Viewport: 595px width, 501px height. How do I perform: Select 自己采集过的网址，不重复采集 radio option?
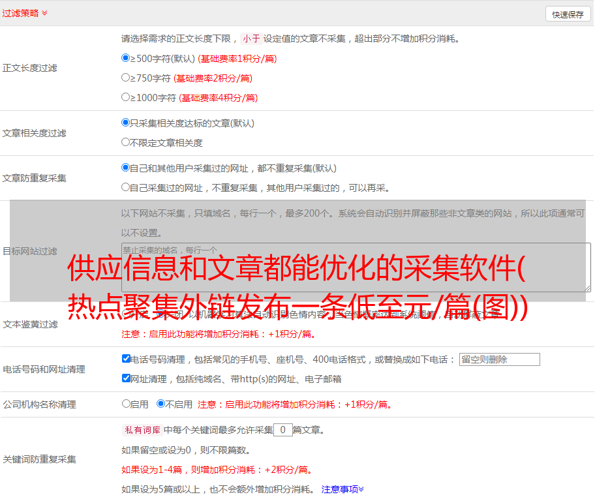pos(125,187)
